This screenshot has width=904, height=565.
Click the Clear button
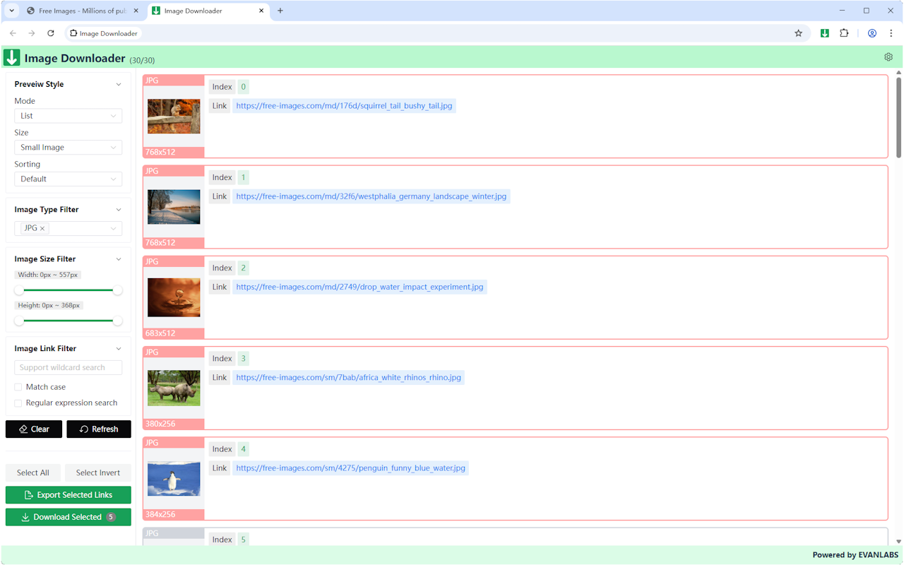point(34,429)
